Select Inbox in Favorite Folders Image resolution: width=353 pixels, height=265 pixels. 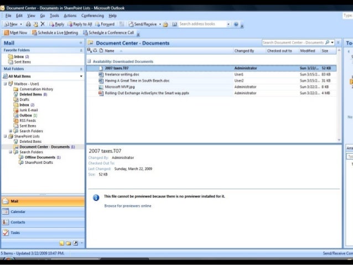click(19, 56)
